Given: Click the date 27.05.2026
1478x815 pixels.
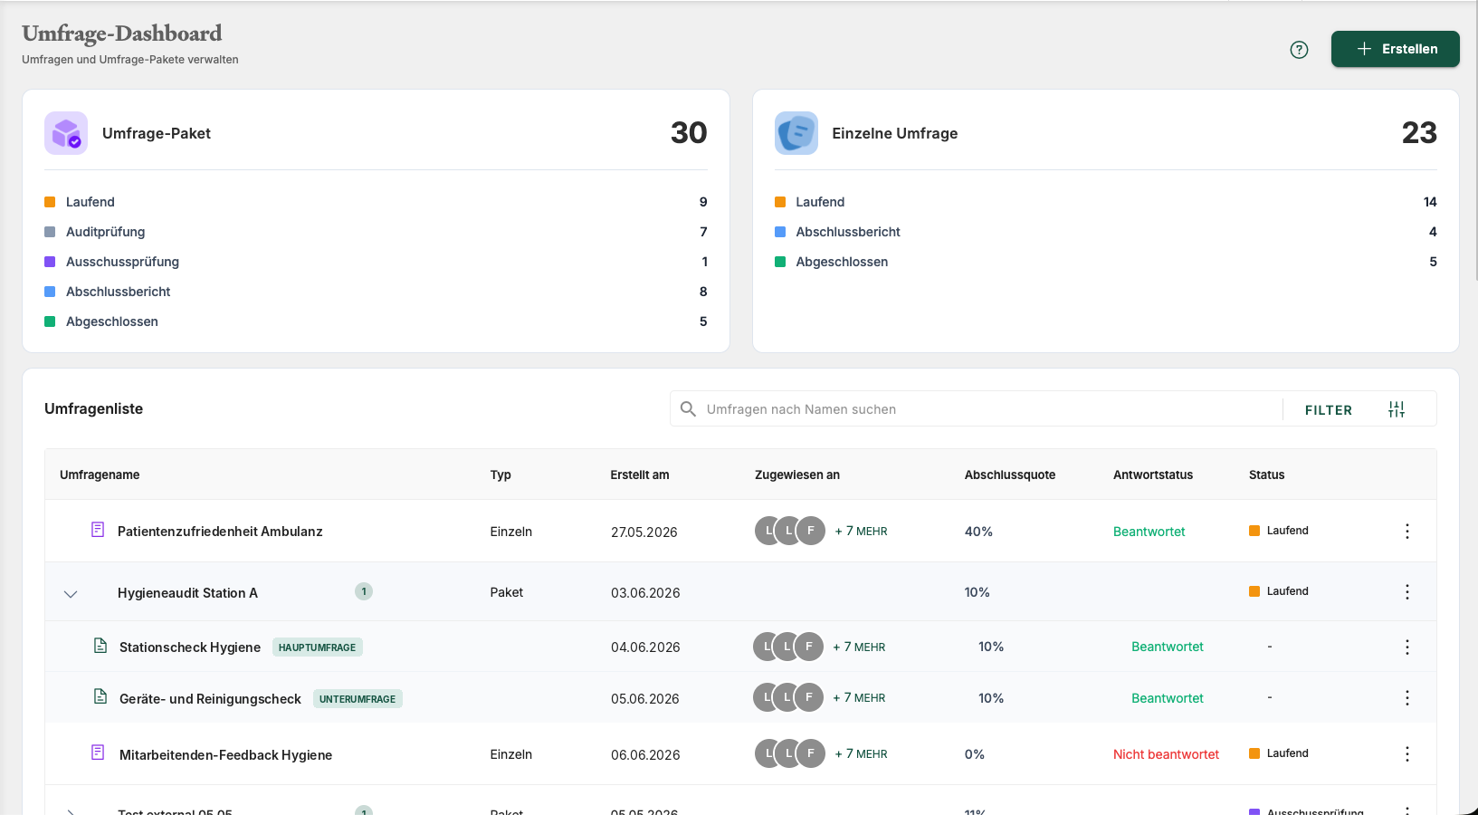Looking at the screenshot, I should (x=644, y=532).
